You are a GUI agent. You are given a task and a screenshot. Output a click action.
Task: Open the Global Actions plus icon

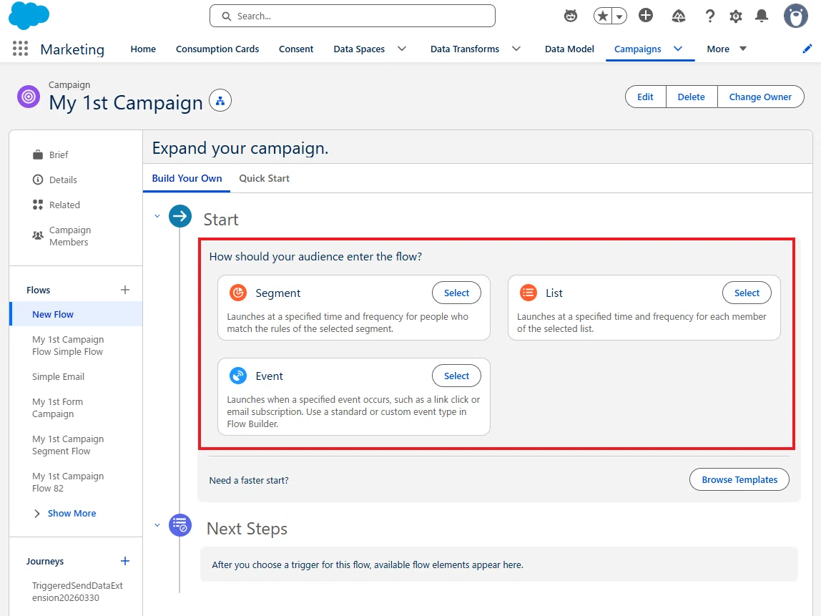pos(646,16)
